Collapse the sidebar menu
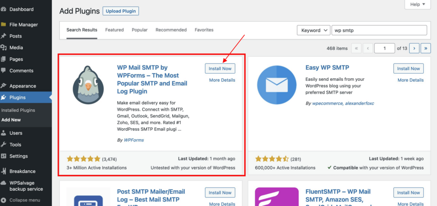This screenshot has height=206, width=437. (25, 200)
